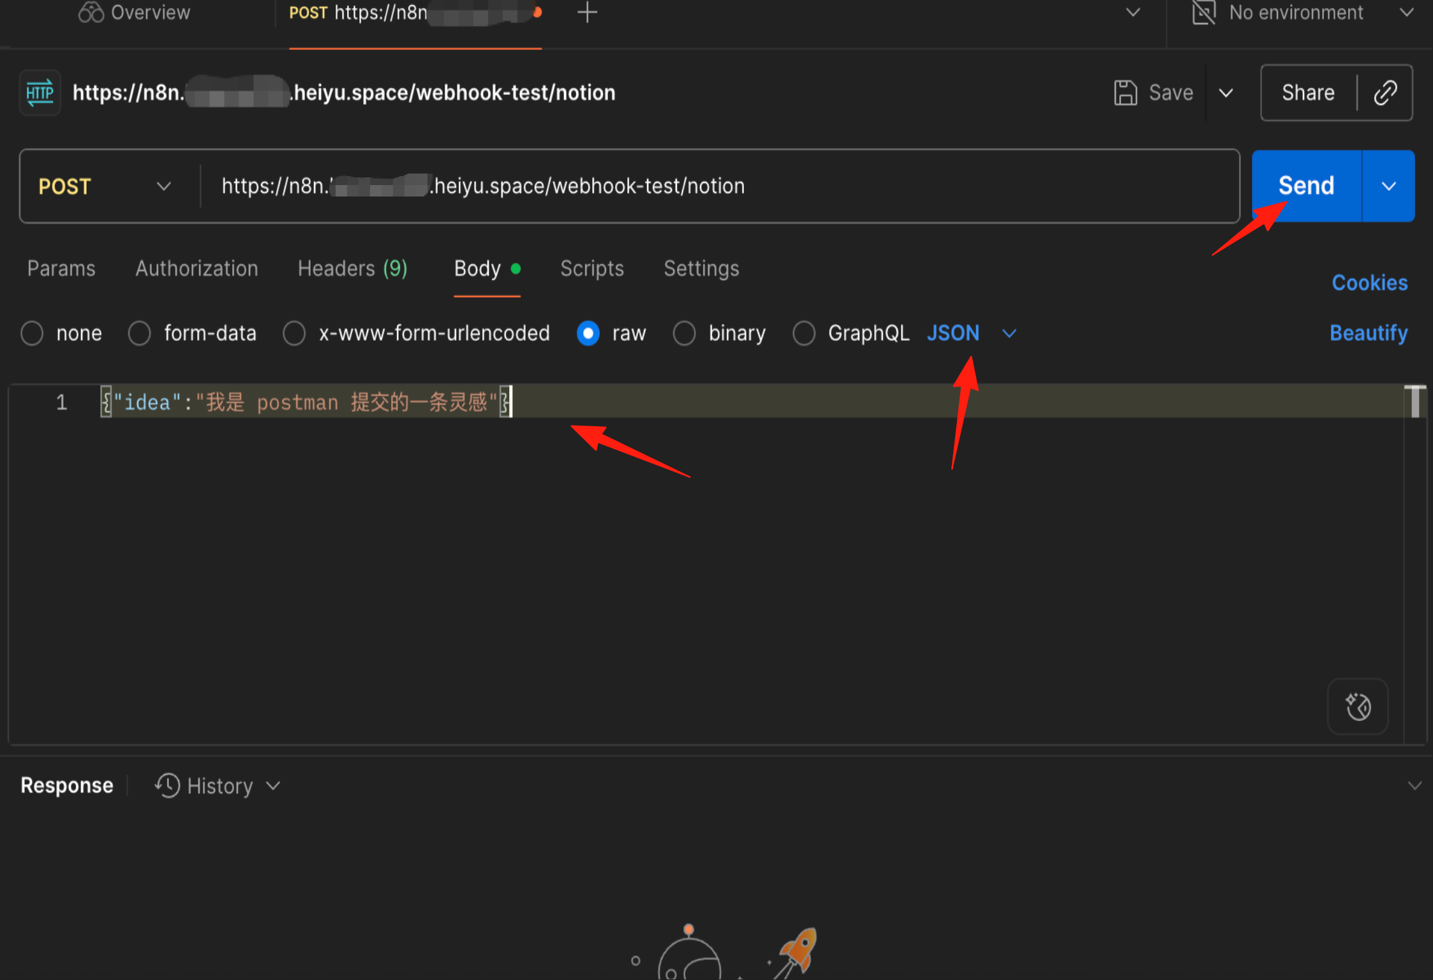The height and width of the screenshot is (980, 1433).
Task: Expand the Send button options arrow
Action: click(x=1388, y=186)
